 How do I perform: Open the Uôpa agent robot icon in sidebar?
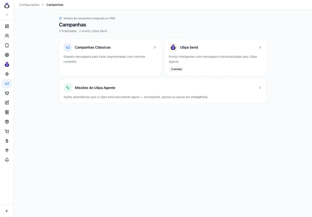[7, 64]
